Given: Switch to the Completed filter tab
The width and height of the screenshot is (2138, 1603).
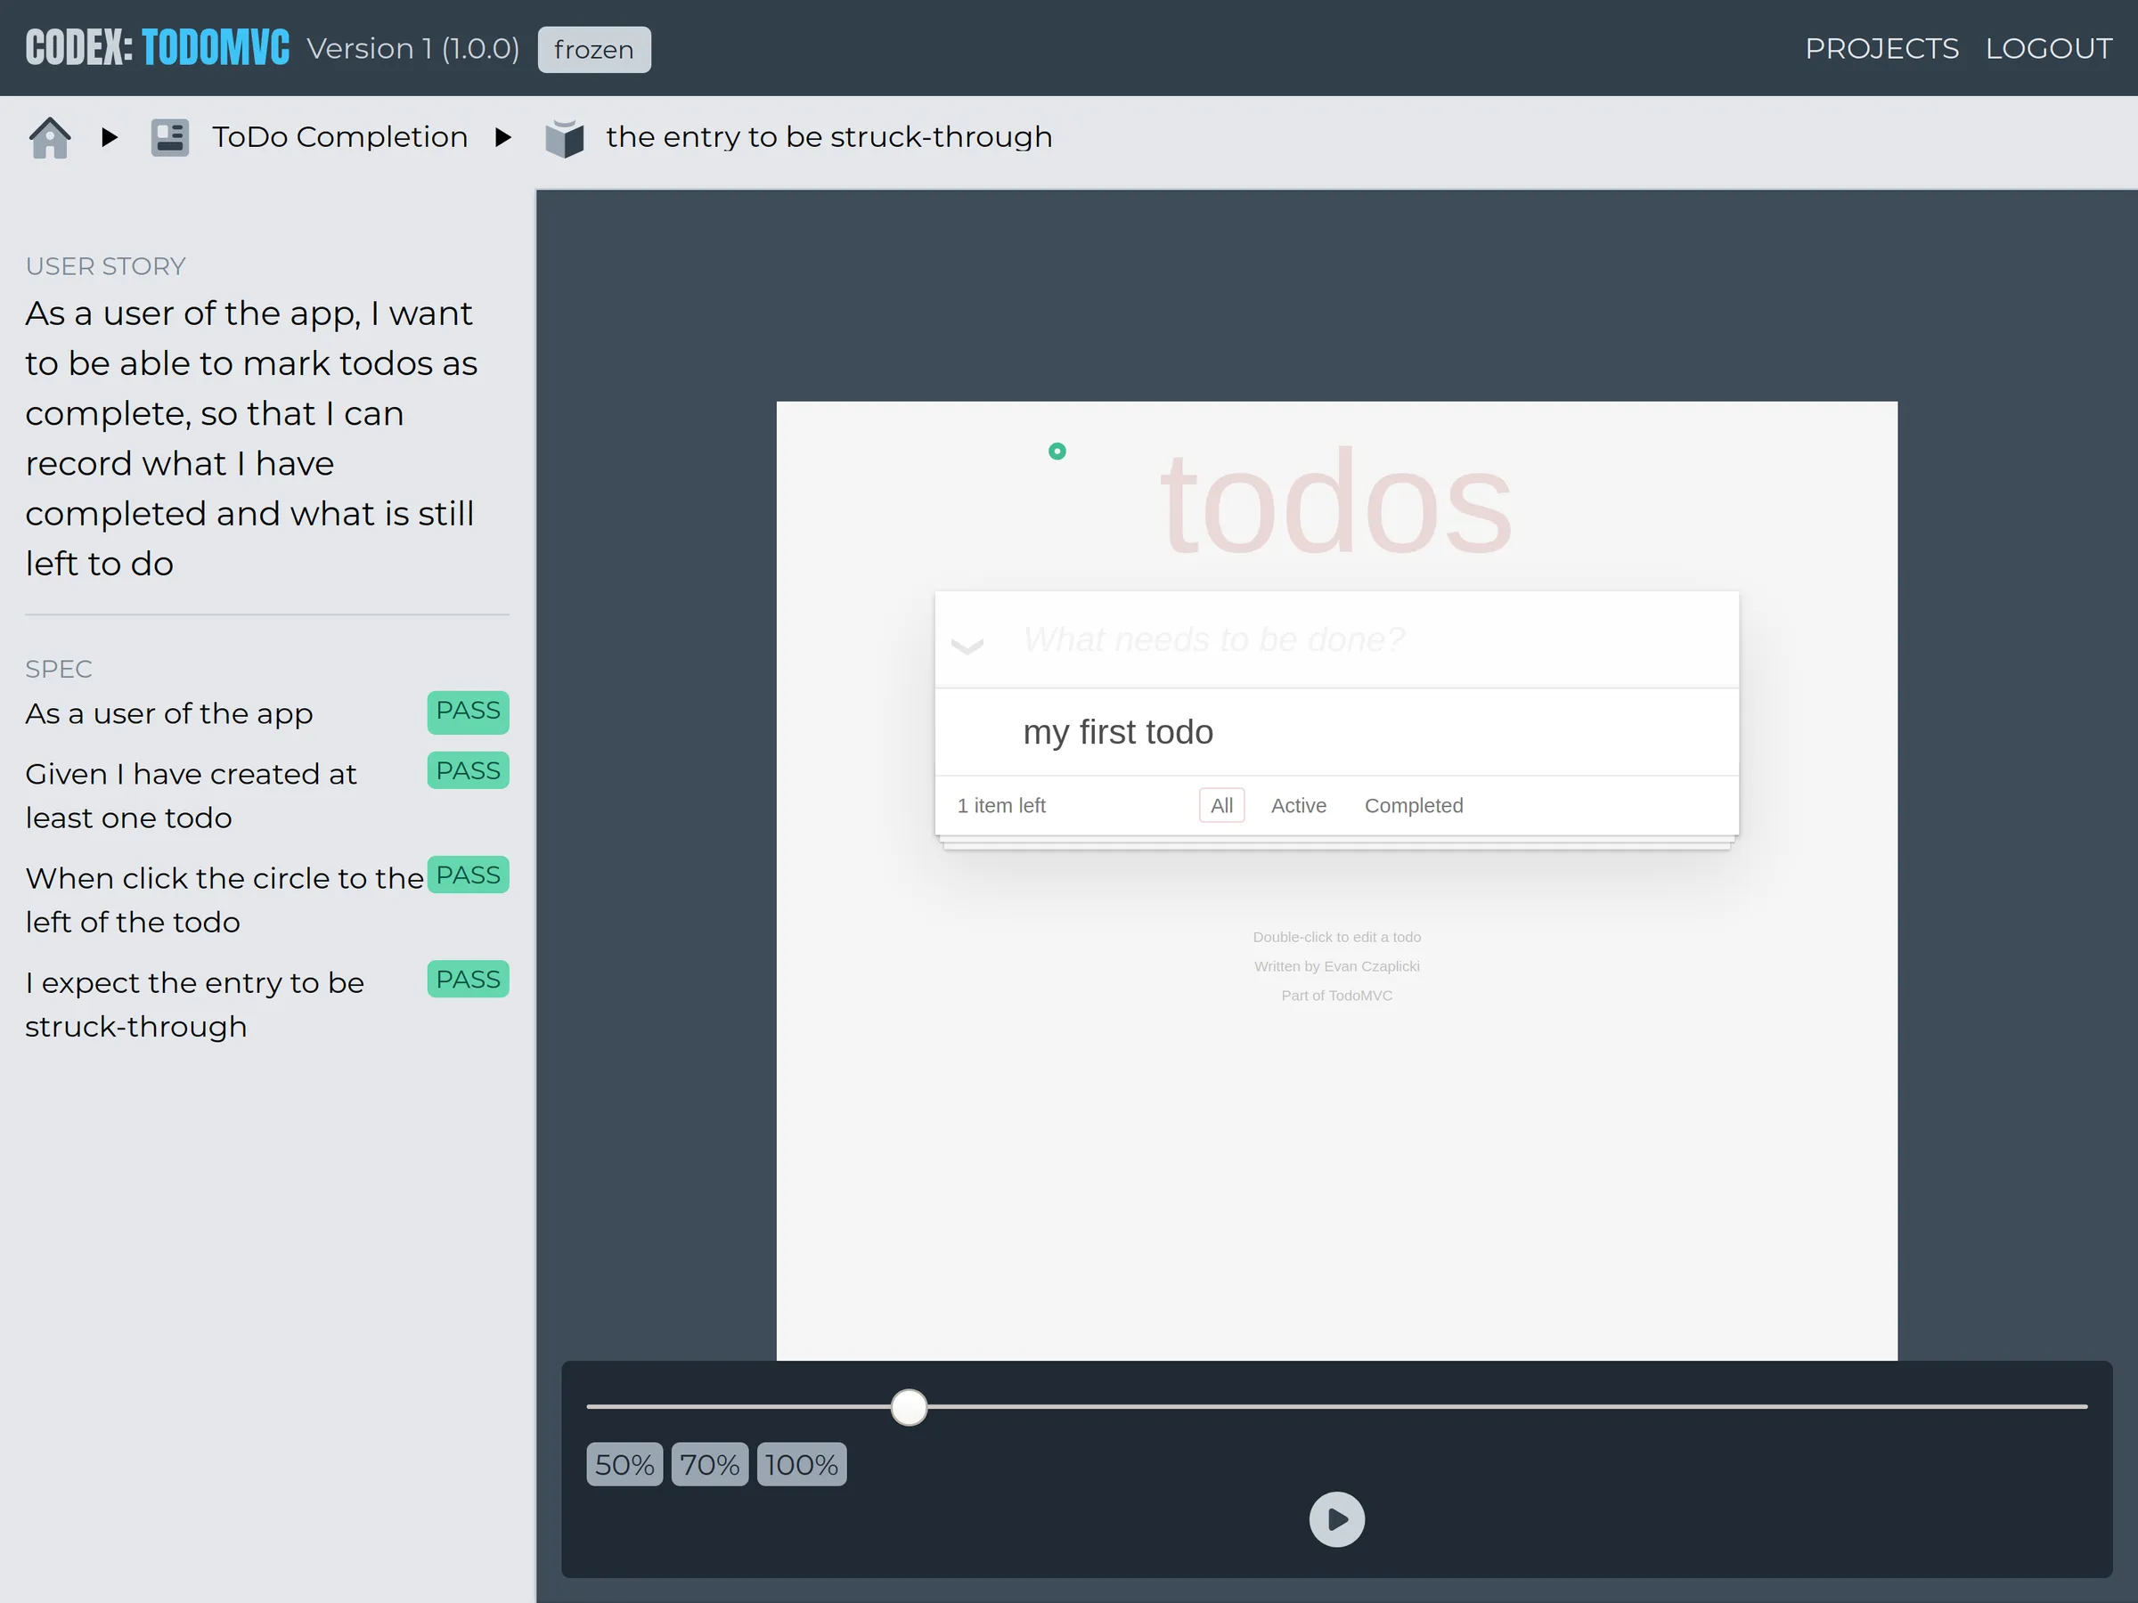Looking at the screenshot, I should coord(1413,805).
